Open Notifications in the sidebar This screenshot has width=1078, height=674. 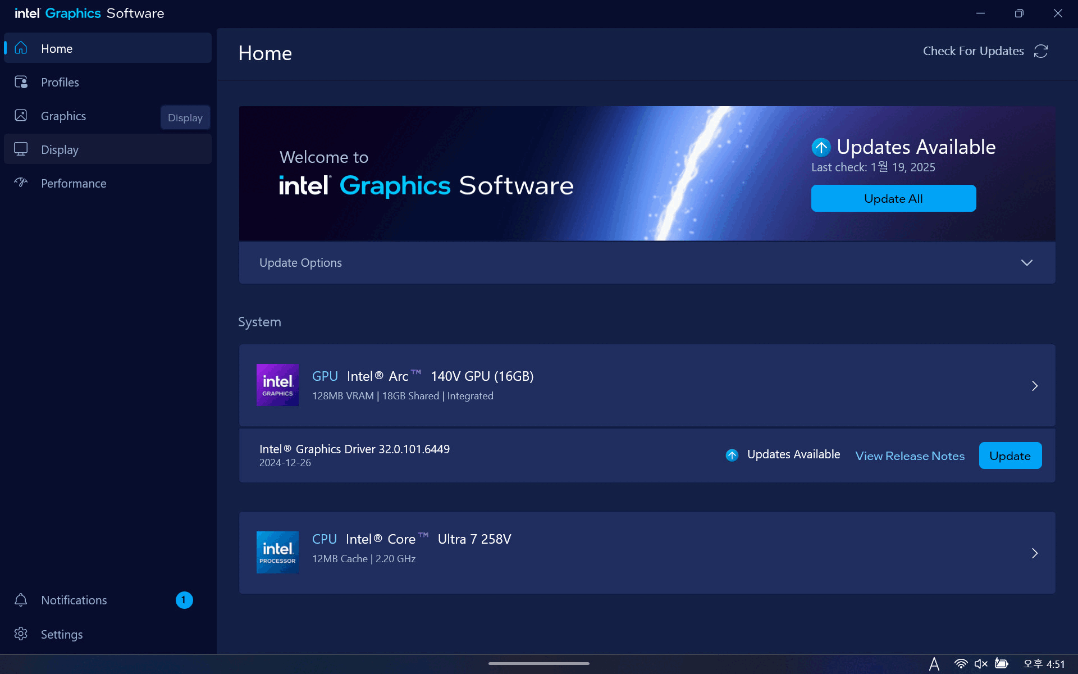tap(108, 600)
